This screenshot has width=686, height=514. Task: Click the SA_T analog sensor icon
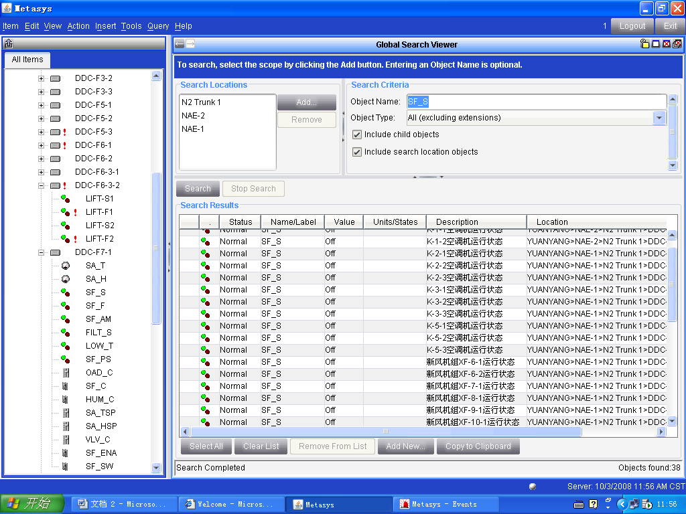click(x=66, y=266)
